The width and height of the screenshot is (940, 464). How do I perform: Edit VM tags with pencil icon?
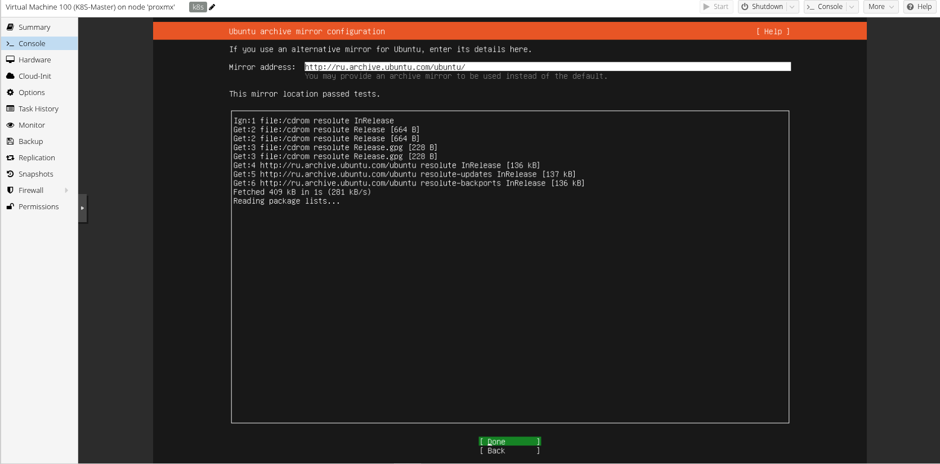pos(212,7)
